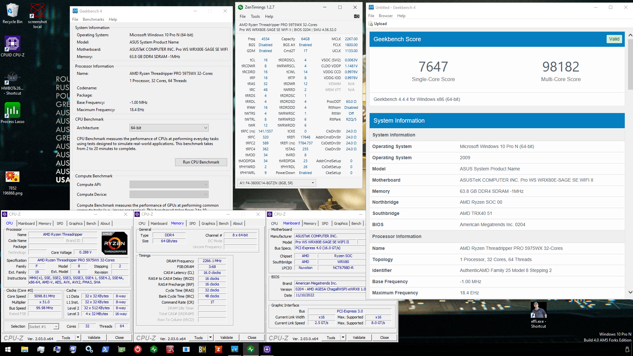Click the scroll-down arrow of Geekbench results
Image resolution: width=633 pixels, height=356 pixels.
(x=630, y=292)
